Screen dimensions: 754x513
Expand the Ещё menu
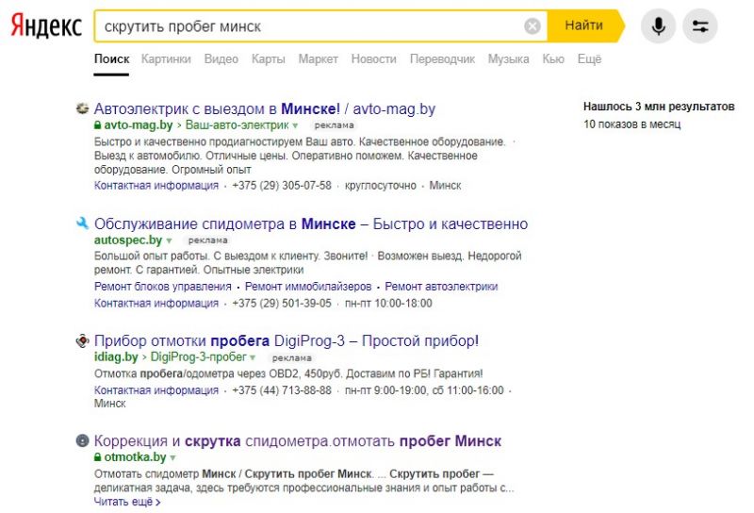click(x=590, y=59)
